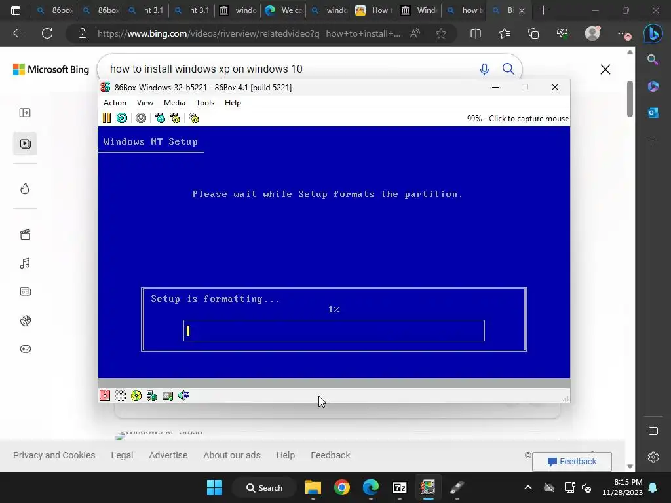Open Edge sidebar settings gear
The height and width of the screenshot is (503, 671).
point(653,457)
